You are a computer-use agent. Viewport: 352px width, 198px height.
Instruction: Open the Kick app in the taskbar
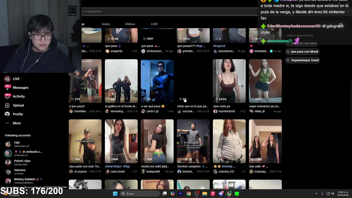(x=237, y=194)
